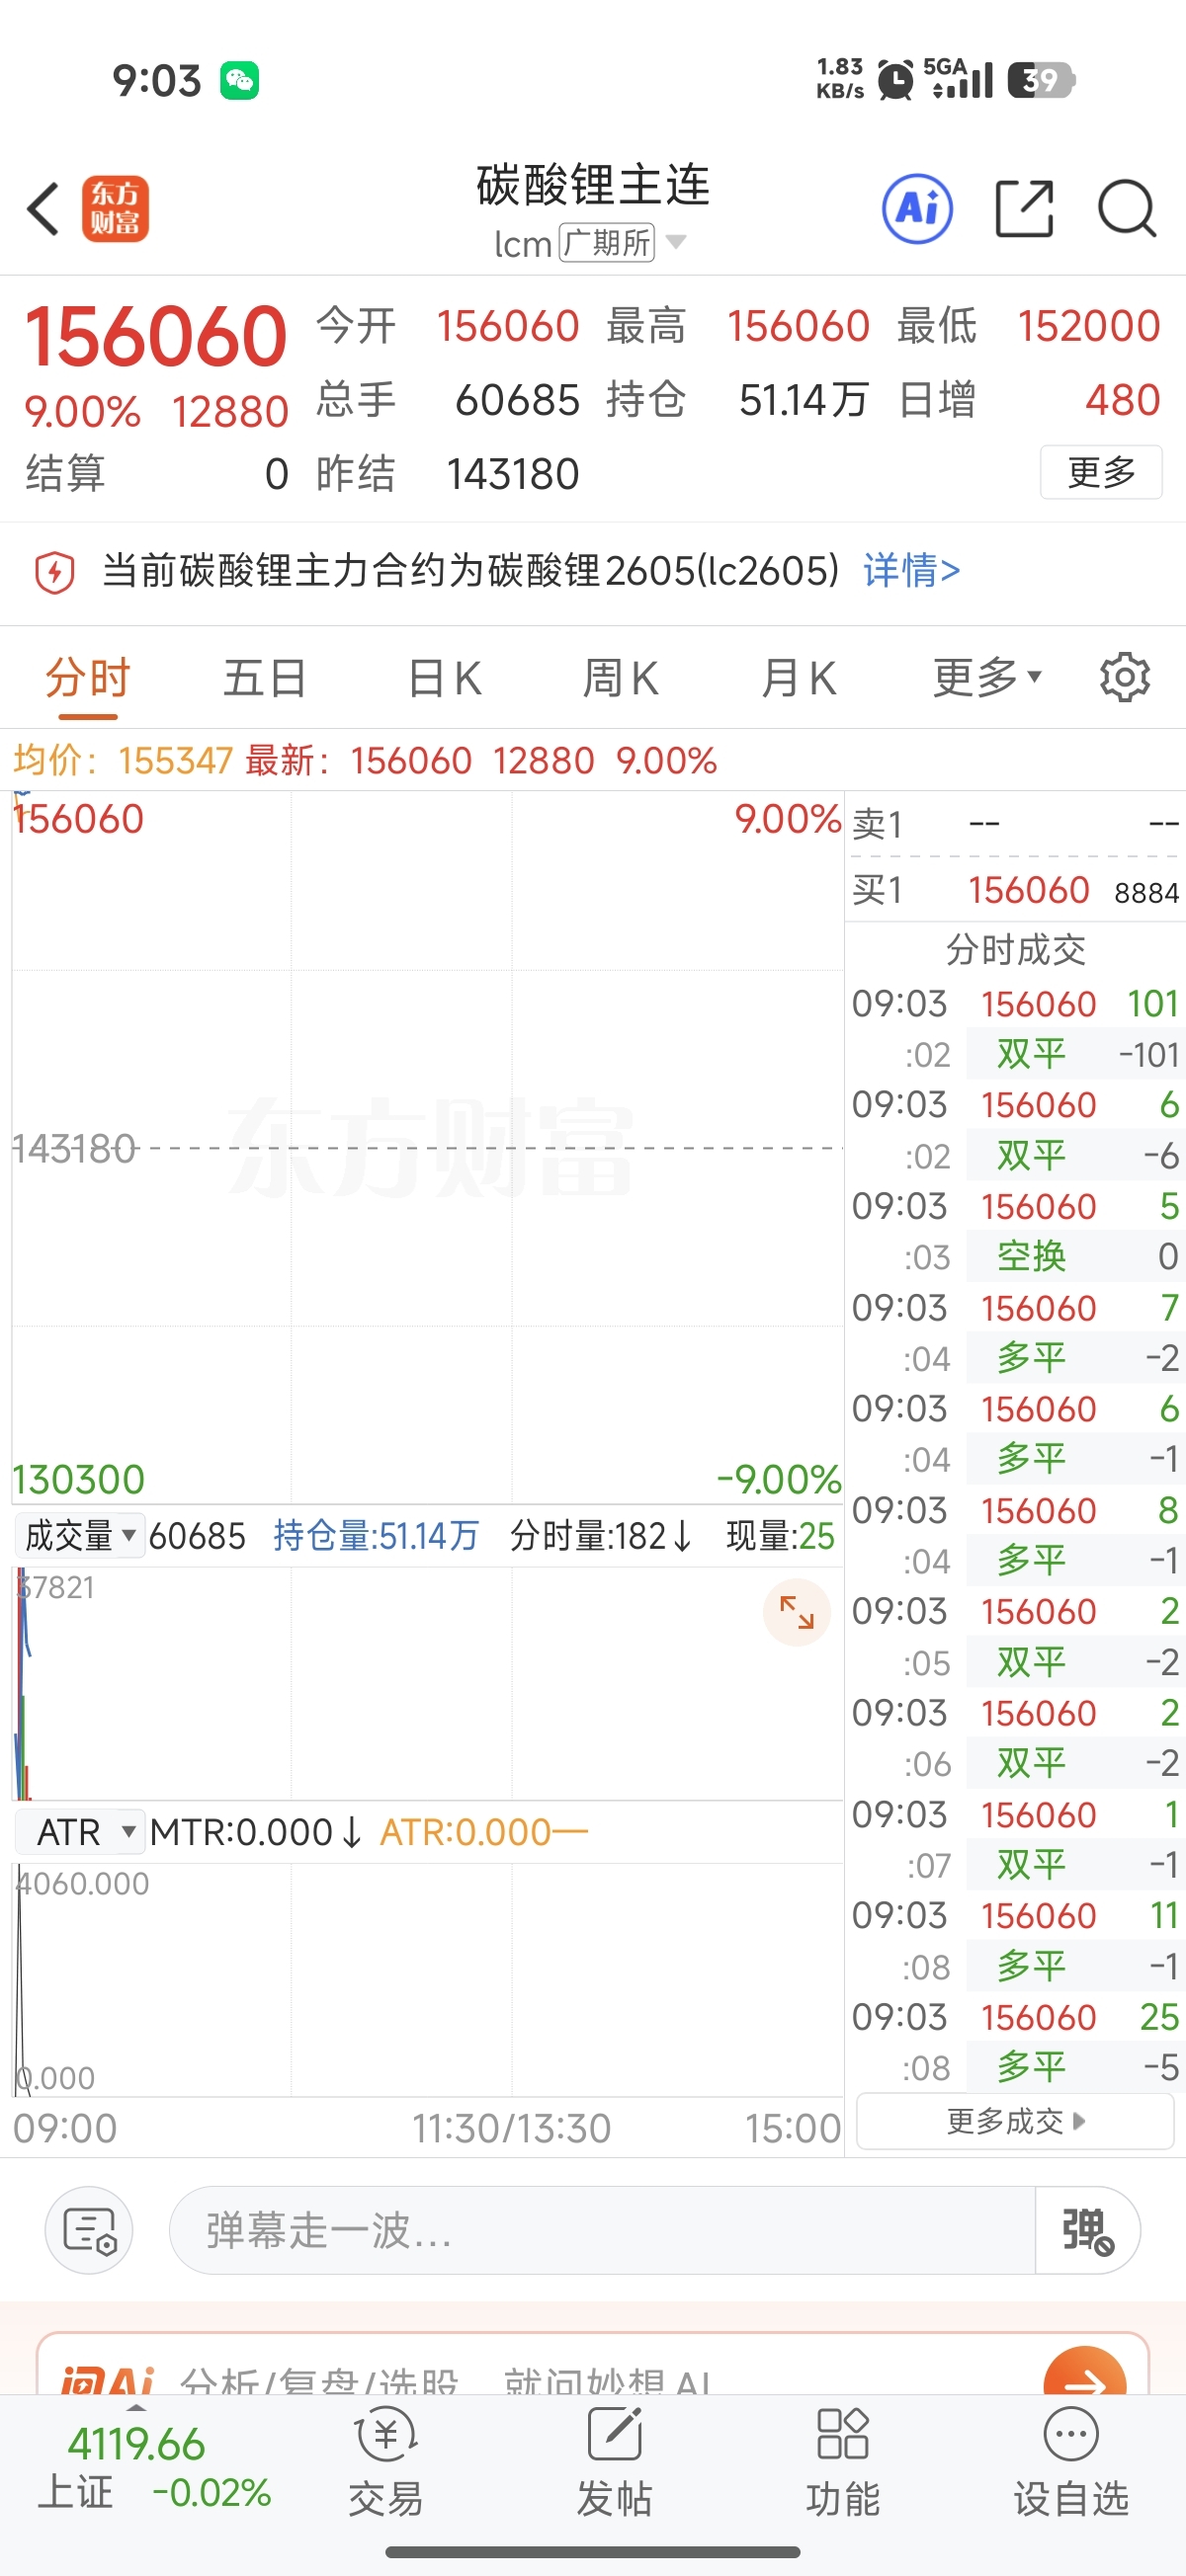Open search with magnifier icon

pyautogui.click(x=1127, y=209)
